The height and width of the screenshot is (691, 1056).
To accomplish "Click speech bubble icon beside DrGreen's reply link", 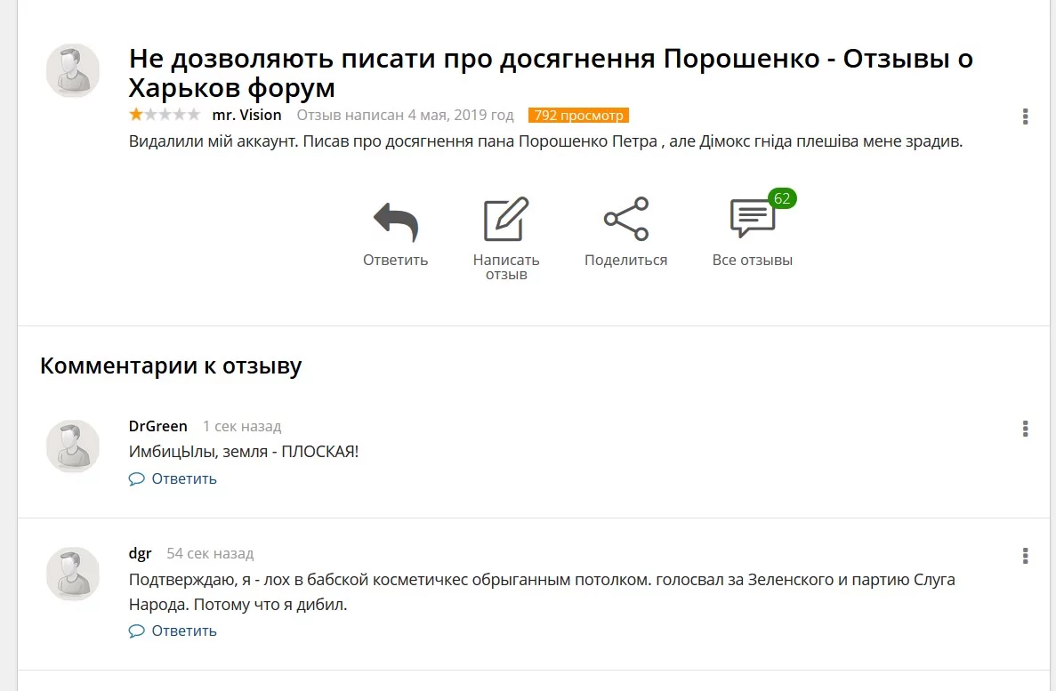I will [136, 478].
